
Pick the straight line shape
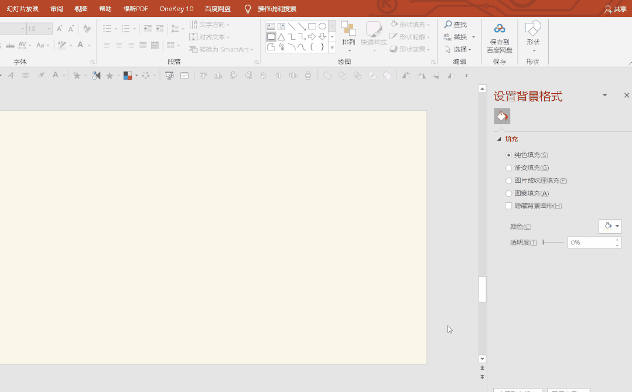pyautogui.click(x=292, y=26)
